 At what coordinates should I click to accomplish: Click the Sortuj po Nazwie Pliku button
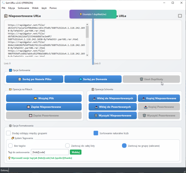coord(35,79)
